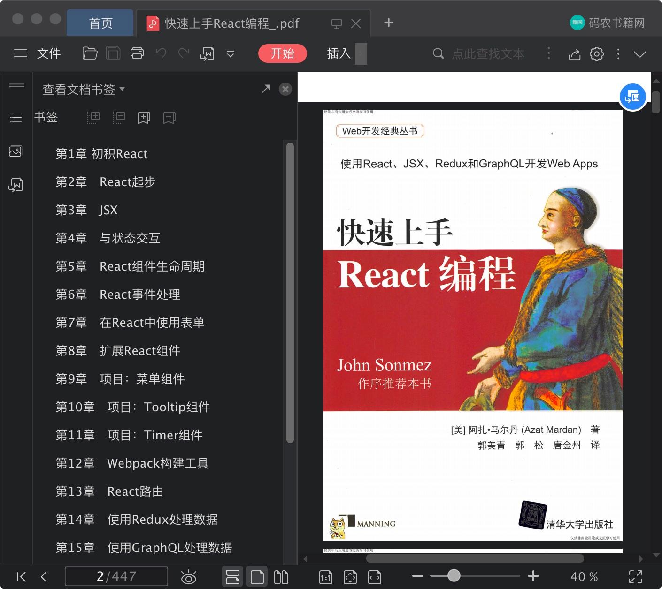Print the document with printer icon
Viewport: 662px width, 589px height.
137,53
